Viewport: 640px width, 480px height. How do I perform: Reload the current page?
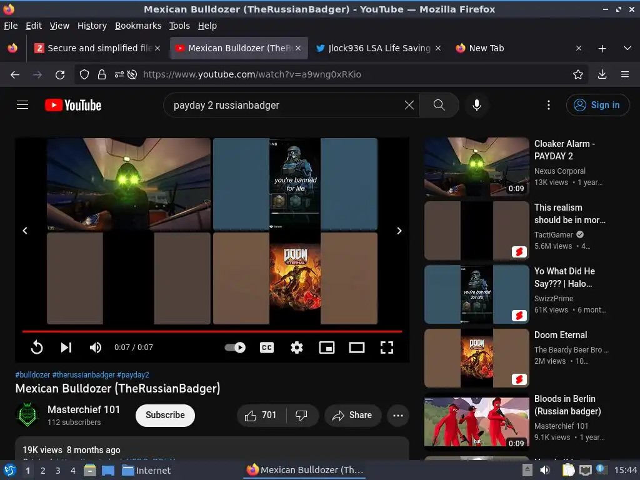click(x=60, y=75)
